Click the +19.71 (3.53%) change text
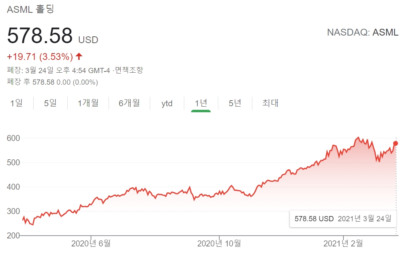Screen dimensions: 405x254 point(40,56)
